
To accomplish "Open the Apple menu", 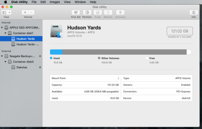I will point(5,2).
